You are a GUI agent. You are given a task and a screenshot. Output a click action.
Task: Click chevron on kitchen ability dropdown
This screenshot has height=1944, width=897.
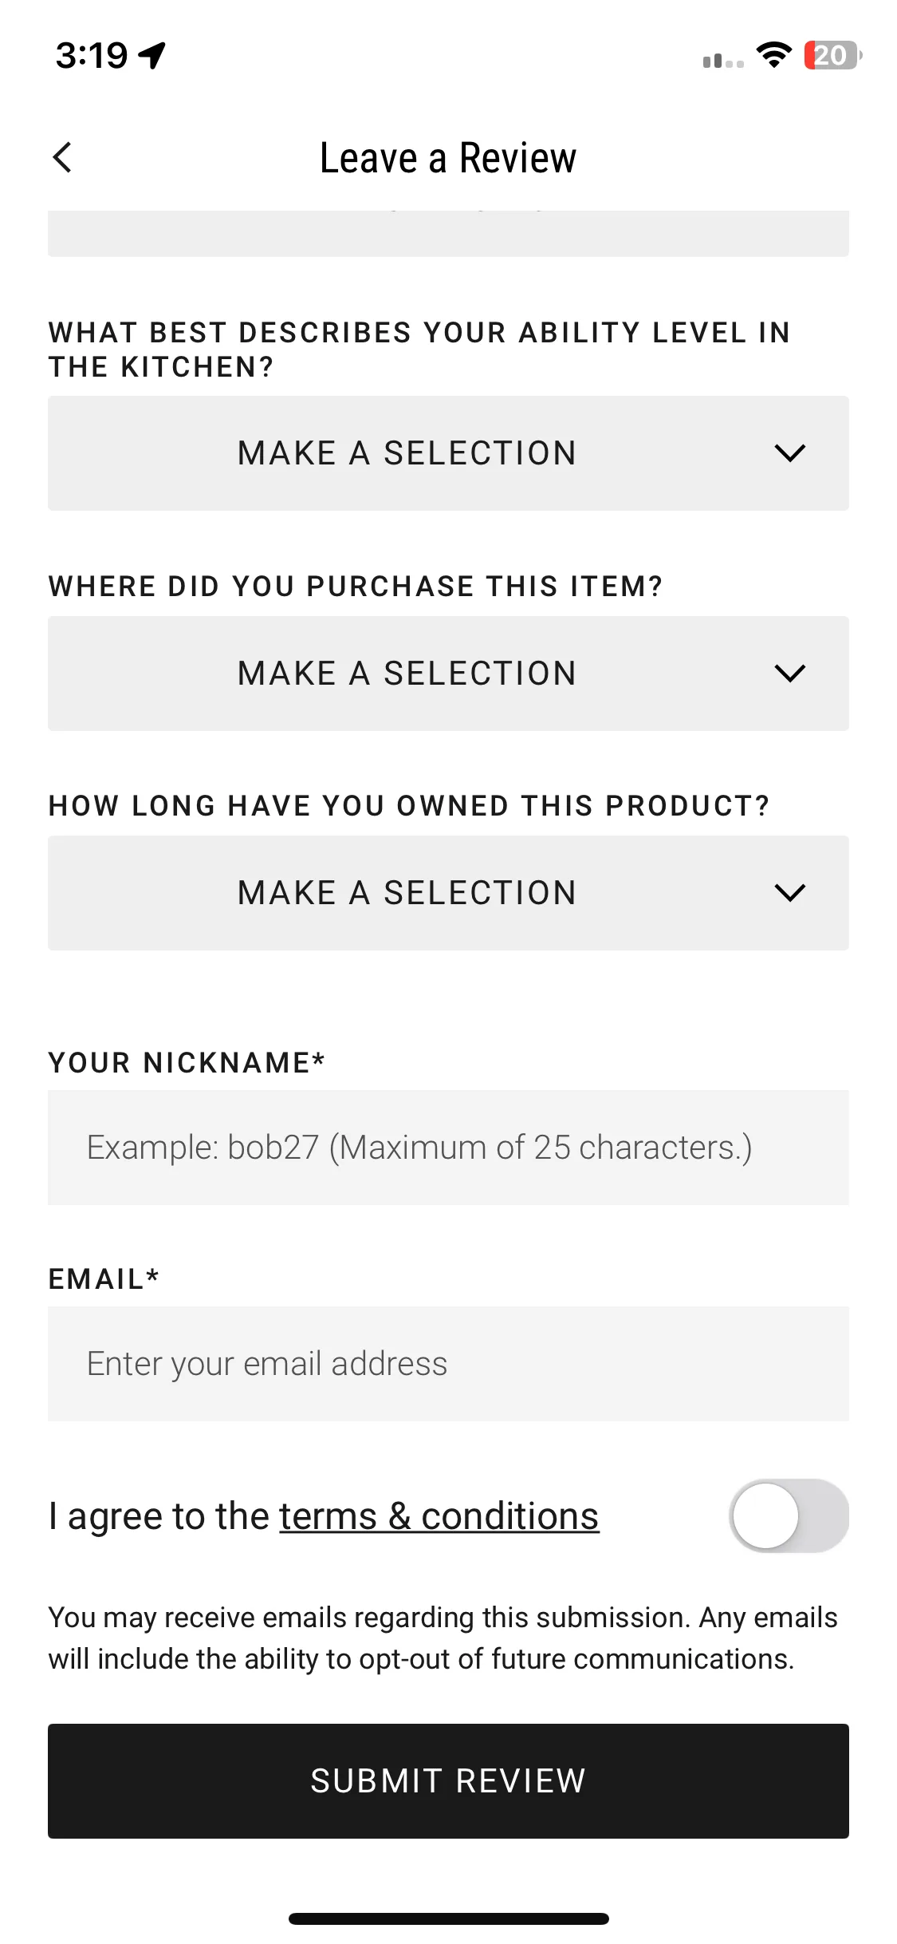[790, 453]
